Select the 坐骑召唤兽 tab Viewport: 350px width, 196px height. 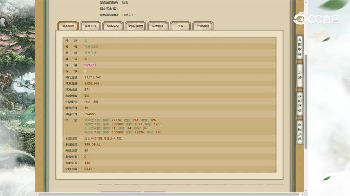(135, 26)
